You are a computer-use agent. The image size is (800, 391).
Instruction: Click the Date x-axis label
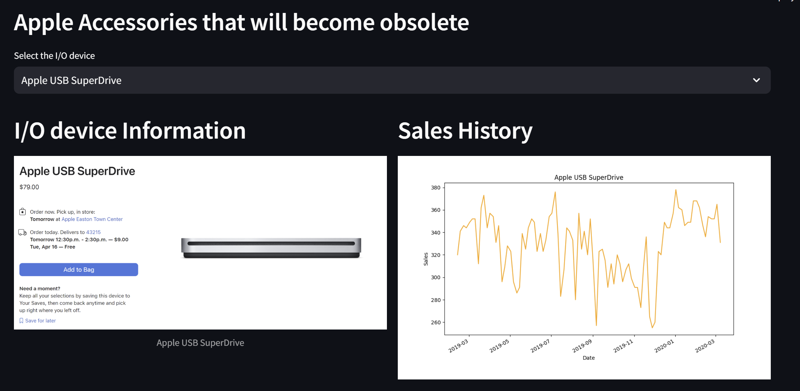(x=588, y=358)
